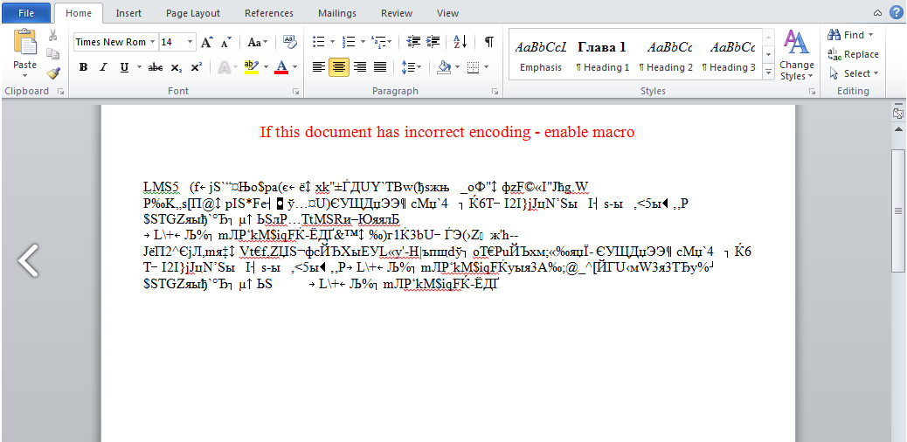Sort text with the A-Z icon
The image size is (907, 442).
click(460, 42)
